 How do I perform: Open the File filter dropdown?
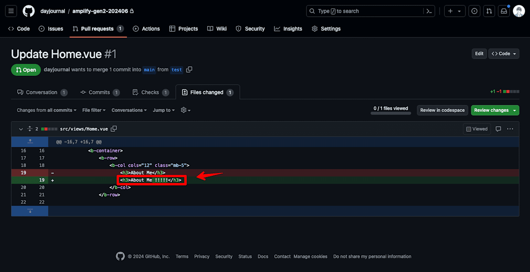[x=94, y=110]
